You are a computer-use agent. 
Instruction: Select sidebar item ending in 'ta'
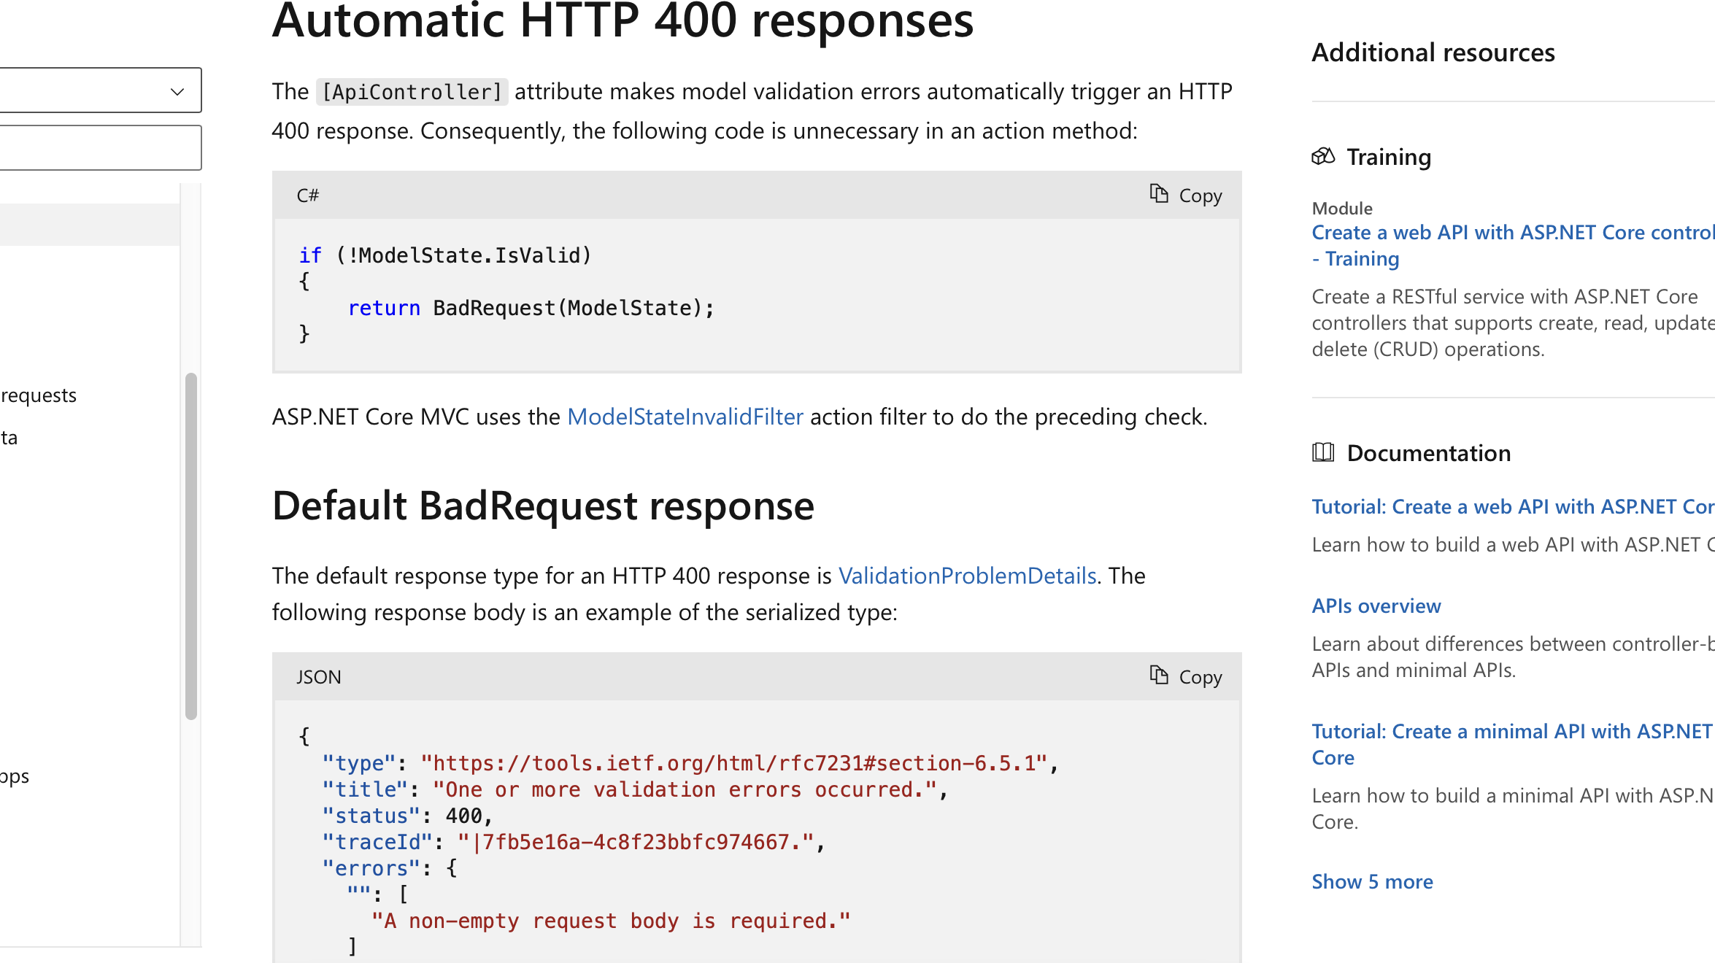[9, 438]
